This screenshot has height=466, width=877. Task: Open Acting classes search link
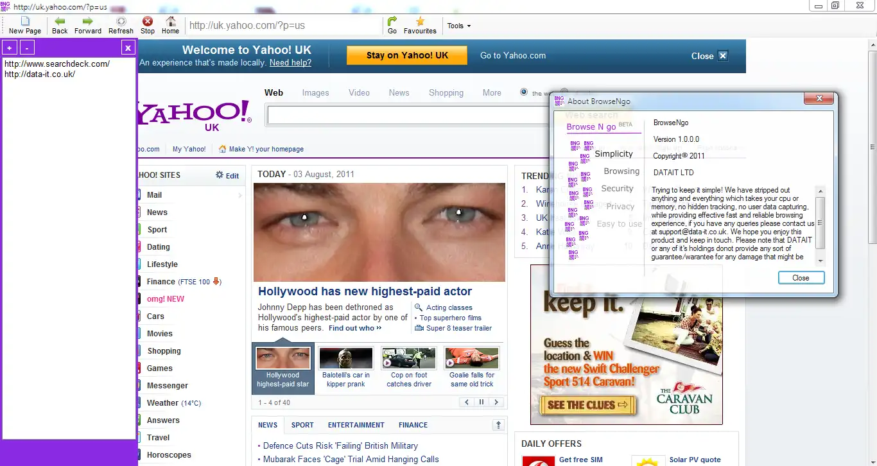pyautogui.click(x=449, y=307)
